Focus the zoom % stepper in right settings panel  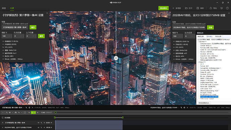pyautogui.click(x=178, y=36)
